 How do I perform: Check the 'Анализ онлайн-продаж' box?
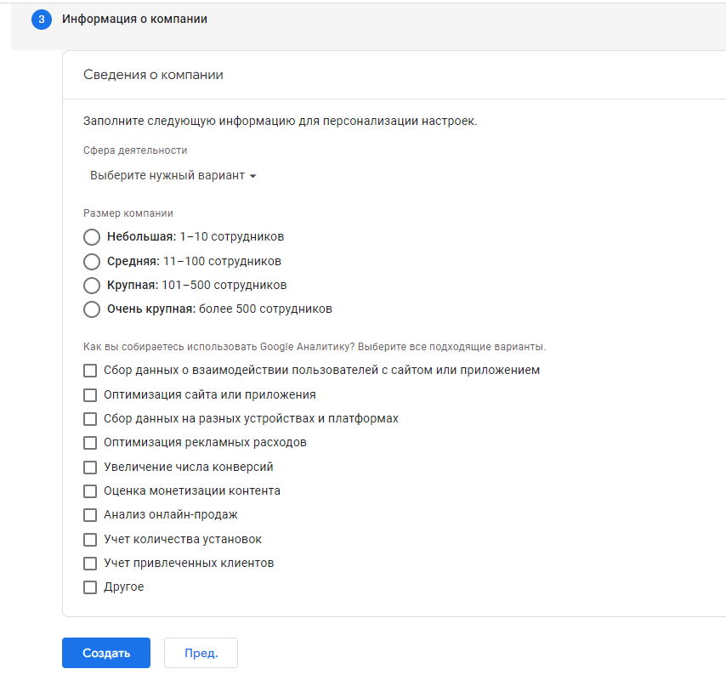[90, 515]
